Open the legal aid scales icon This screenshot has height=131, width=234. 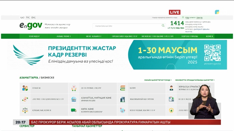25,110
